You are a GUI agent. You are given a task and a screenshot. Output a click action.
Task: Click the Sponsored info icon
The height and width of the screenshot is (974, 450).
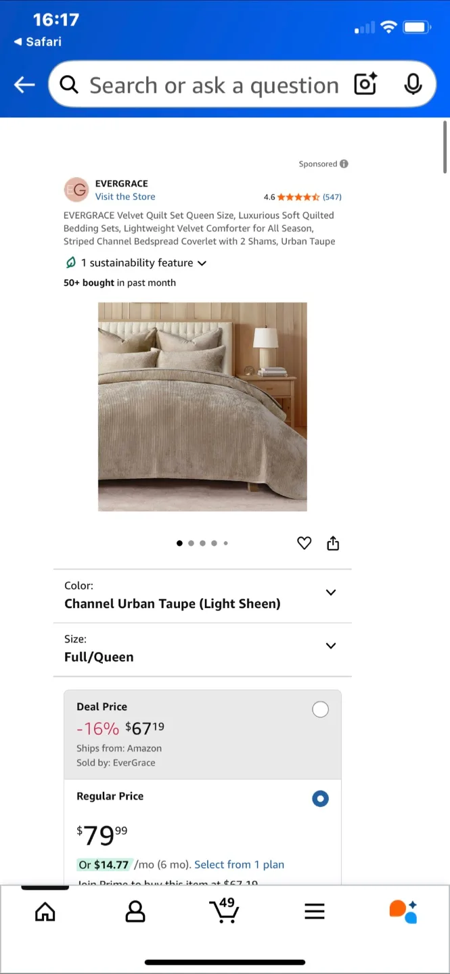(x=344, y=164)
